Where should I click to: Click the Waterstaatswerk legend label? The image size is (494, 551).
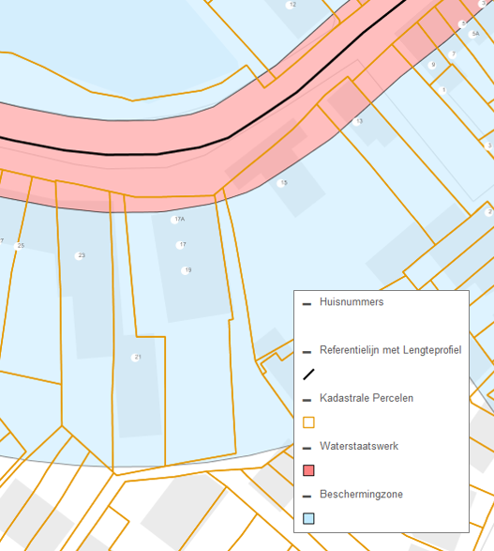tap(359, 446)
